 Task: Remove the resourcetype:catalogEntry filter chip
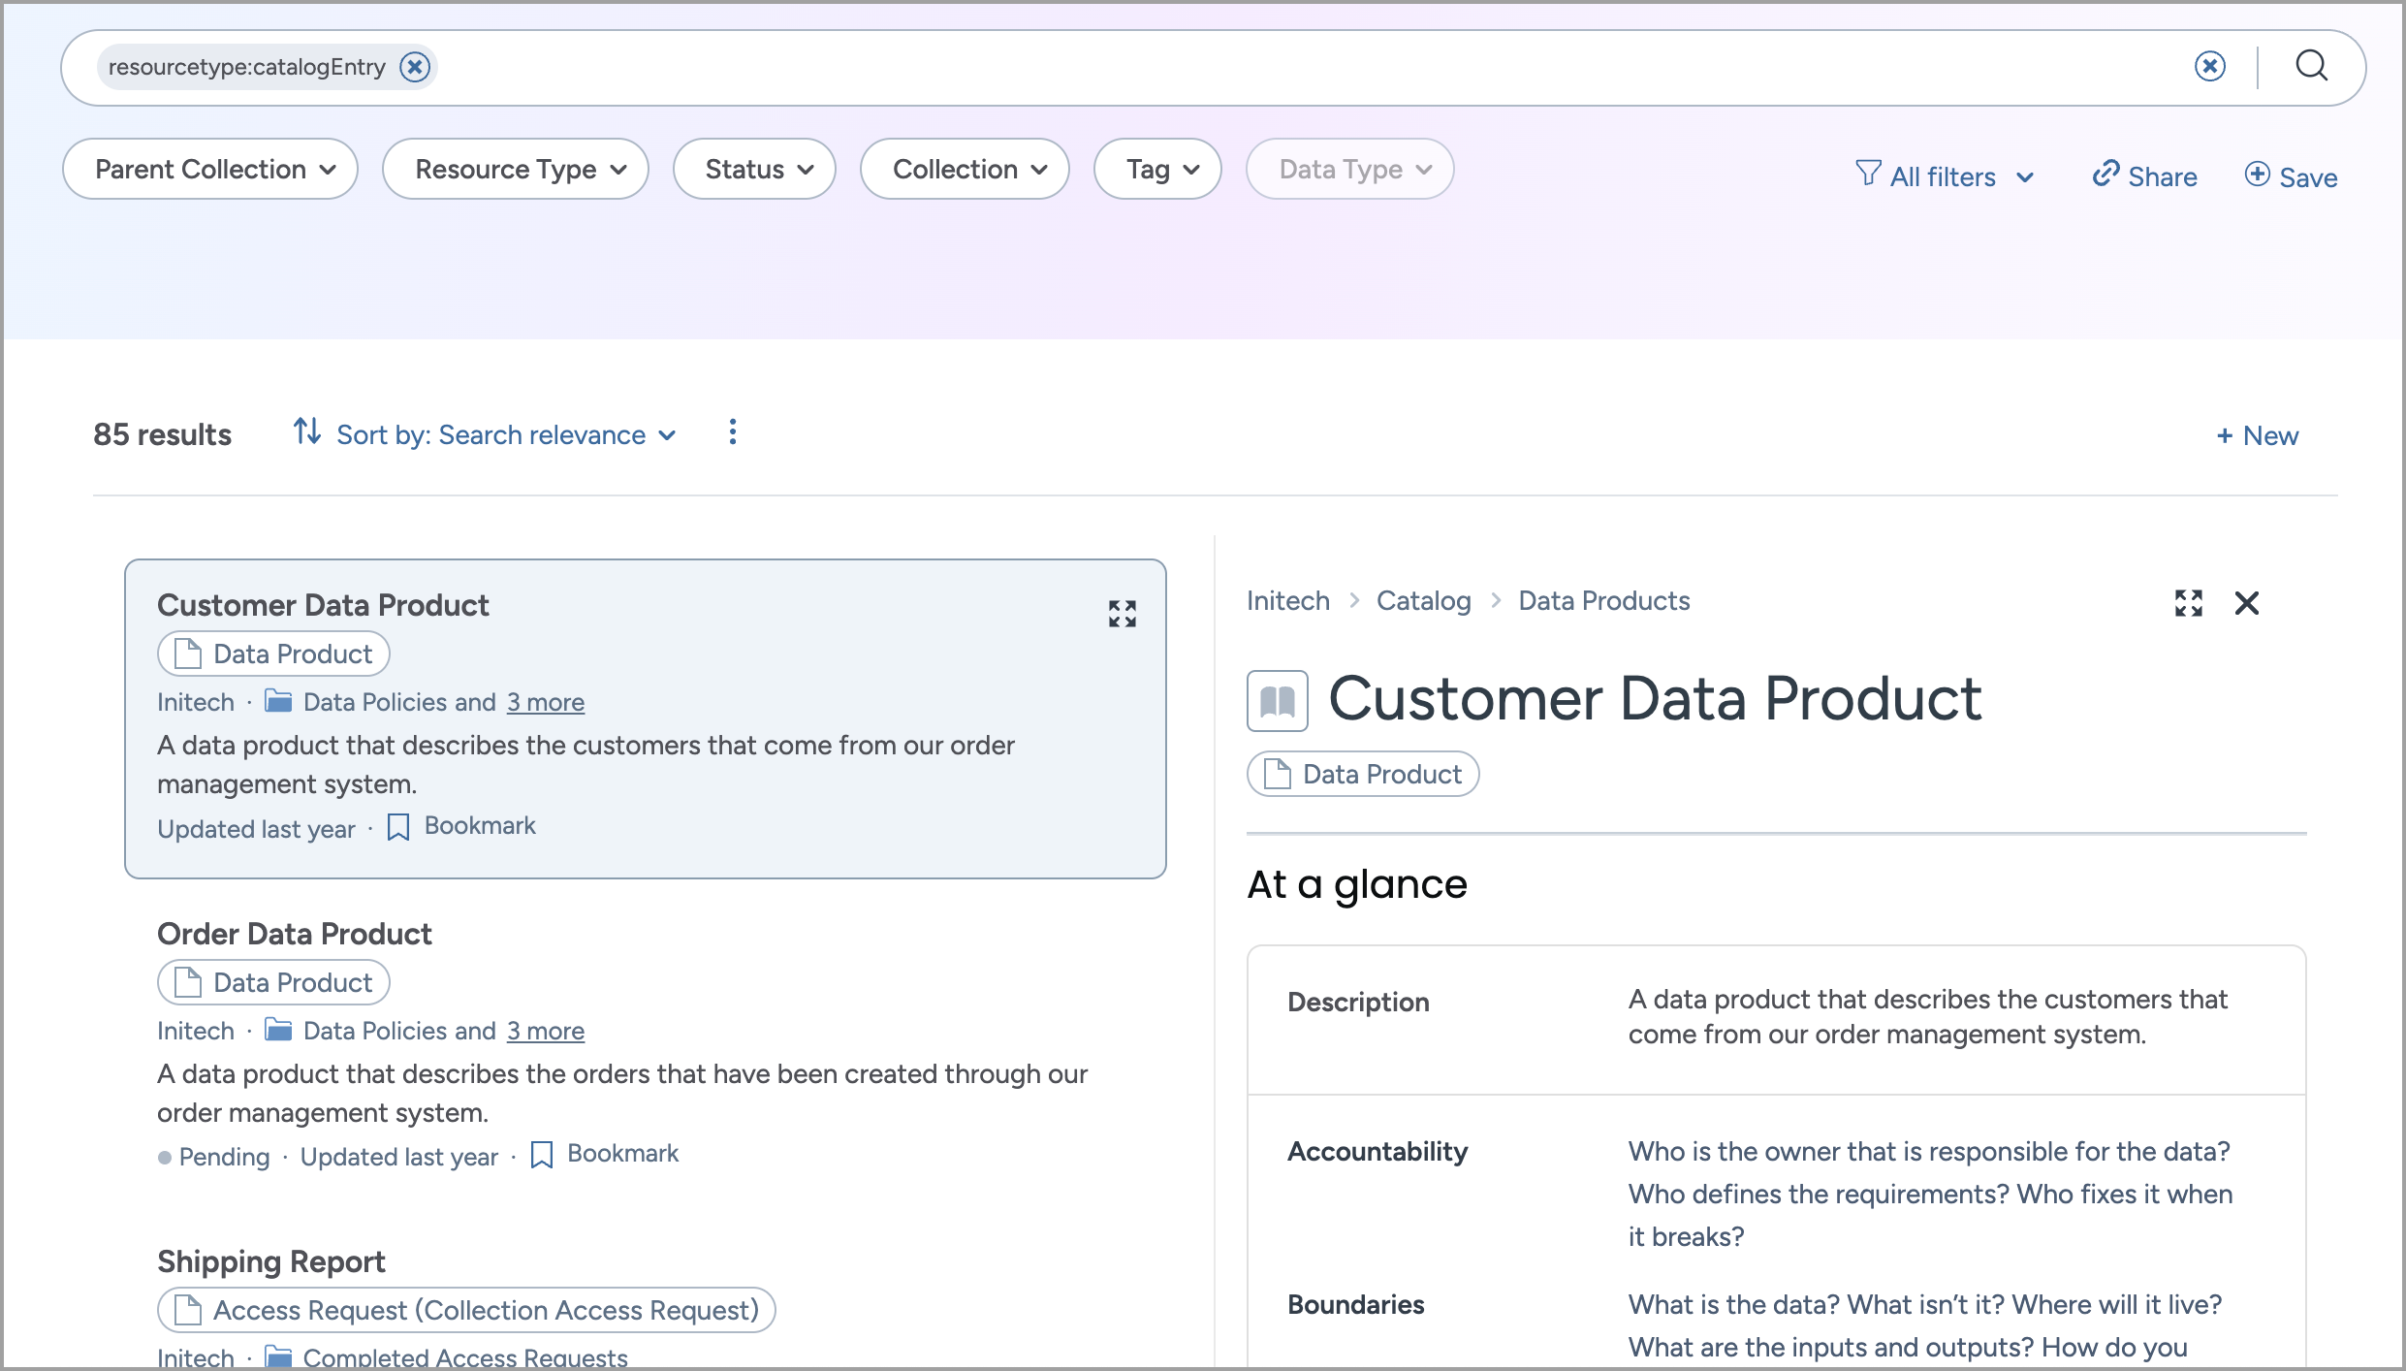[415, 66]
